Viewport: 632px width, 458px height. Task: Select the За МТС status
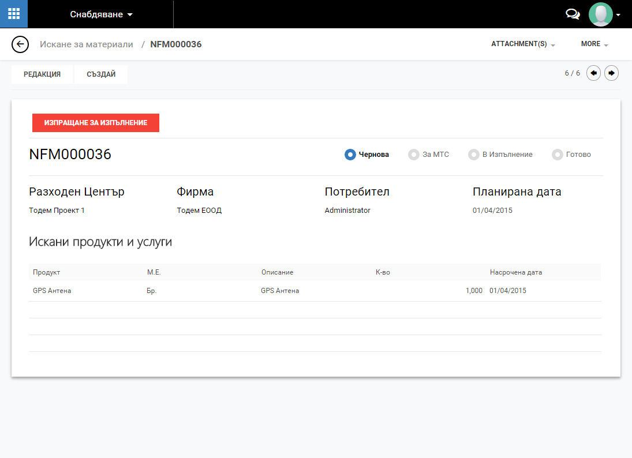click(x=428, y=155)
